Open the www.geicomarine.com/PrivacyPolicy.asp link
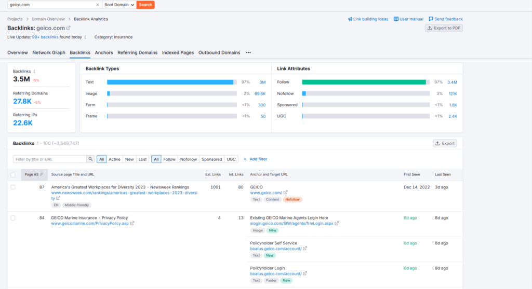Screen dimensions: 532x289 point(90,223)
